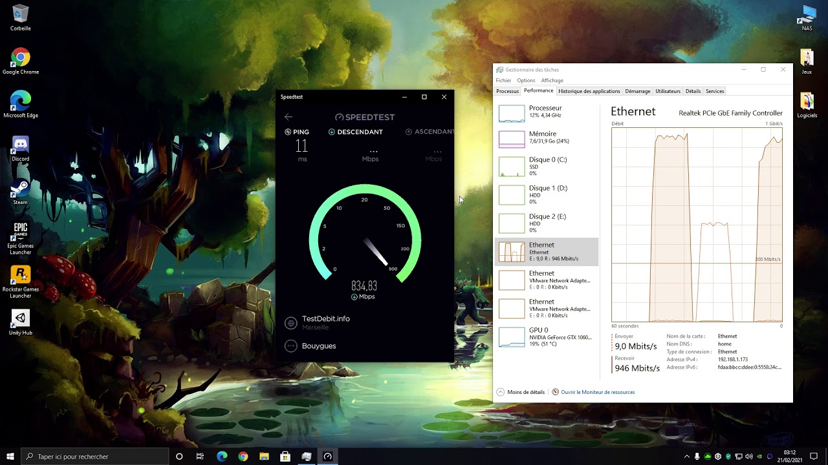Open the Google Chrome desktop shortcut
The width and height of the screenshot is (828, 465).
click(21, 61)
